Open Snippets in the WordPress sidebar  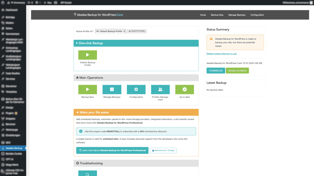[x=10, y=119]
